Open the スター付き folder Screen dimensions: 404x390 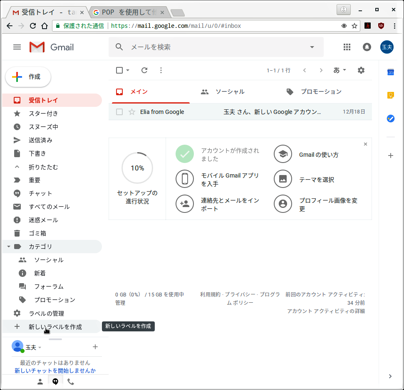coord(52,114)
